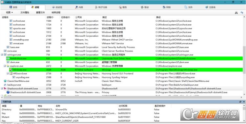Select the \BaseNamedObjects\ShadowsocksR_519531660 handle name
This screenshot has height=124, width=246.
click(80, 117)
